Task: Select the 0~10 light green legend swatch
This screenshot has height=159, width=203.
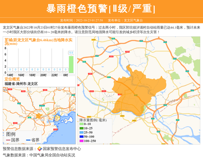Action: (x=81, y=124)
